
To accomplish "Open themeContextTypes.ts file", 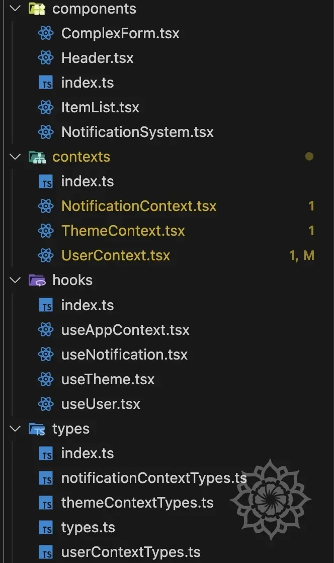I will coord(137,503).
